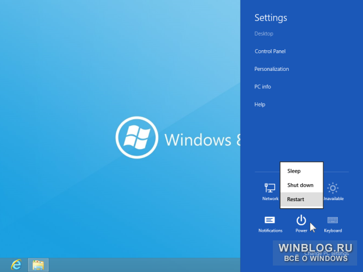Image resolution: width=363 pixels, height=272 pixels.
Task: Open Personalization from Settings
Action: [x=272, y=69]
